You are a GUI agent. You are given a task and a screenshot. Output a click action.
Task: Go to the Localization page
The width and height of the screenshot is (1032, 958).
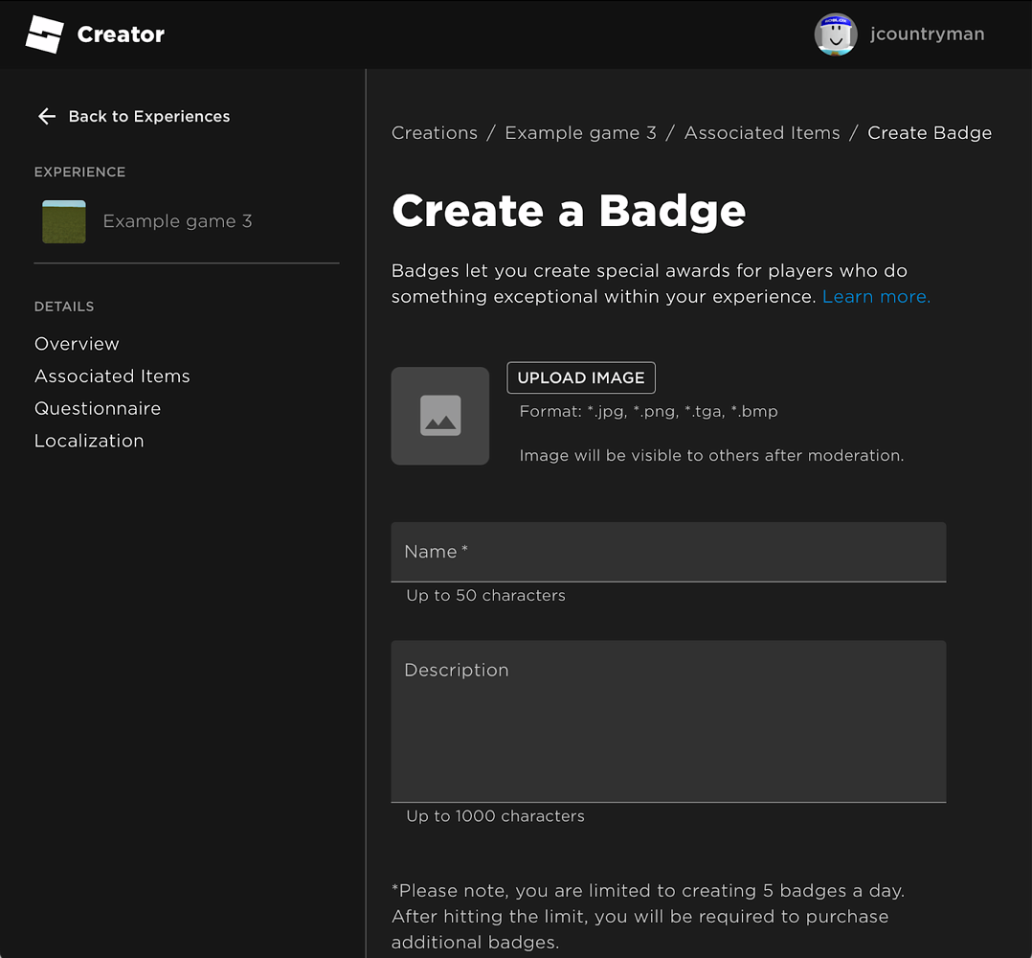point(89,441)
